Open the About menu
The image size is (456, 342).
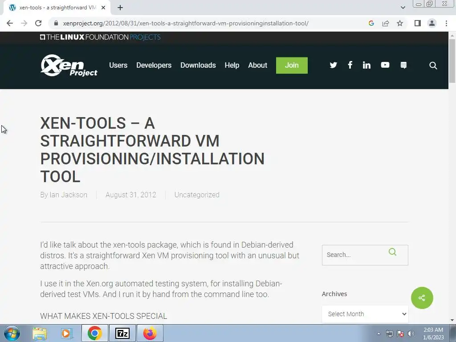click(257, 65)
